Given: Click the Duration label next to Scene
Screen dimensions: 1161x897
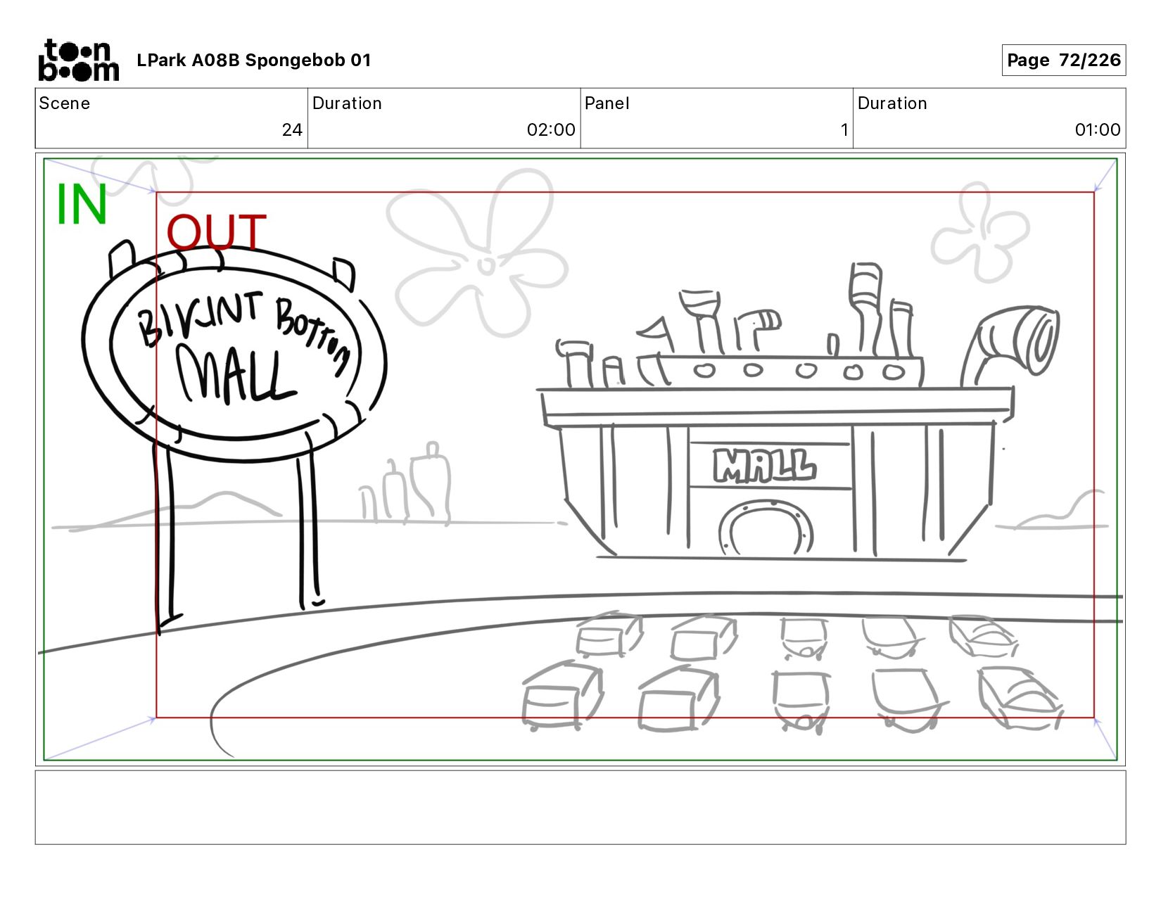Looking at the screenshot, I should click(347, 103).
